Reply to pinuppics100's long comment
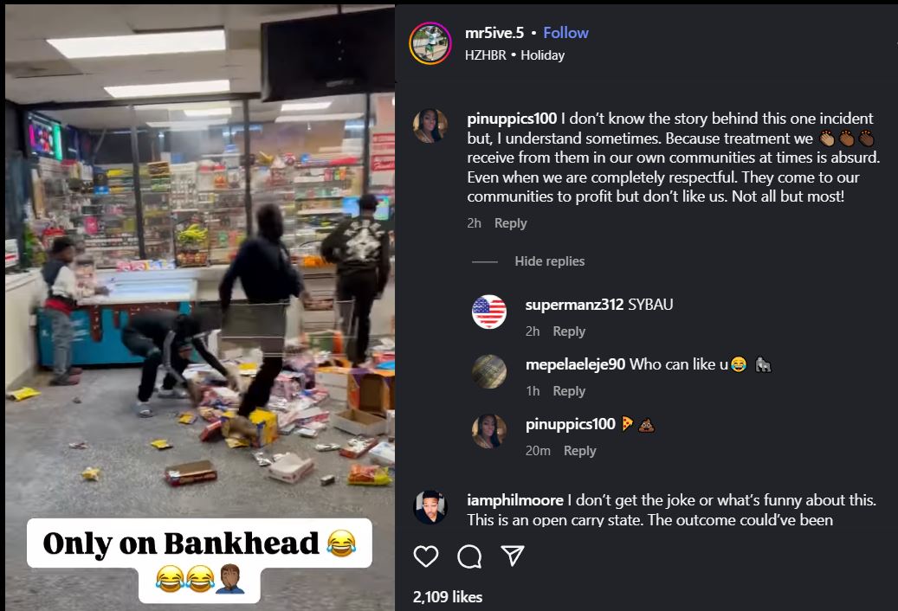The image size is (898, 611). coord(510,223)
